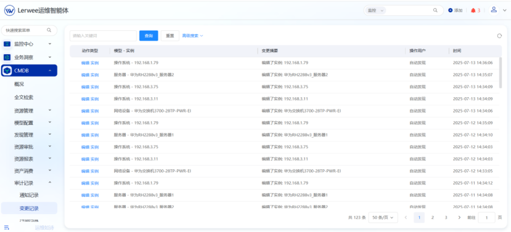Go to previous page arrow
511x232 pixels.
tap(406, 217)
